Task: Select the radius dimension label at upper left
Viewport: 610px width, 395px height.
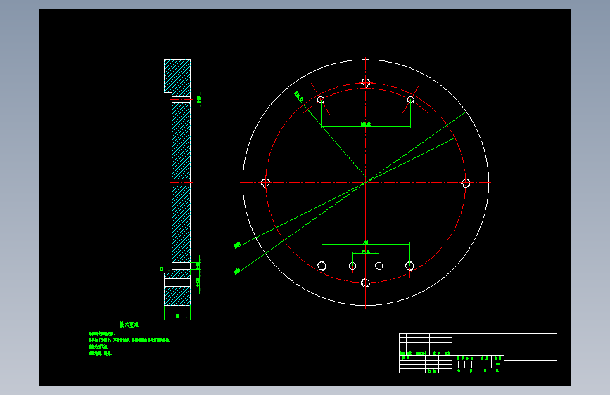Action: (x=298, y=96)
